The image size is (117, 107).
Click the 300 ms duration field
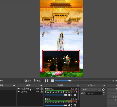[94, 93]
